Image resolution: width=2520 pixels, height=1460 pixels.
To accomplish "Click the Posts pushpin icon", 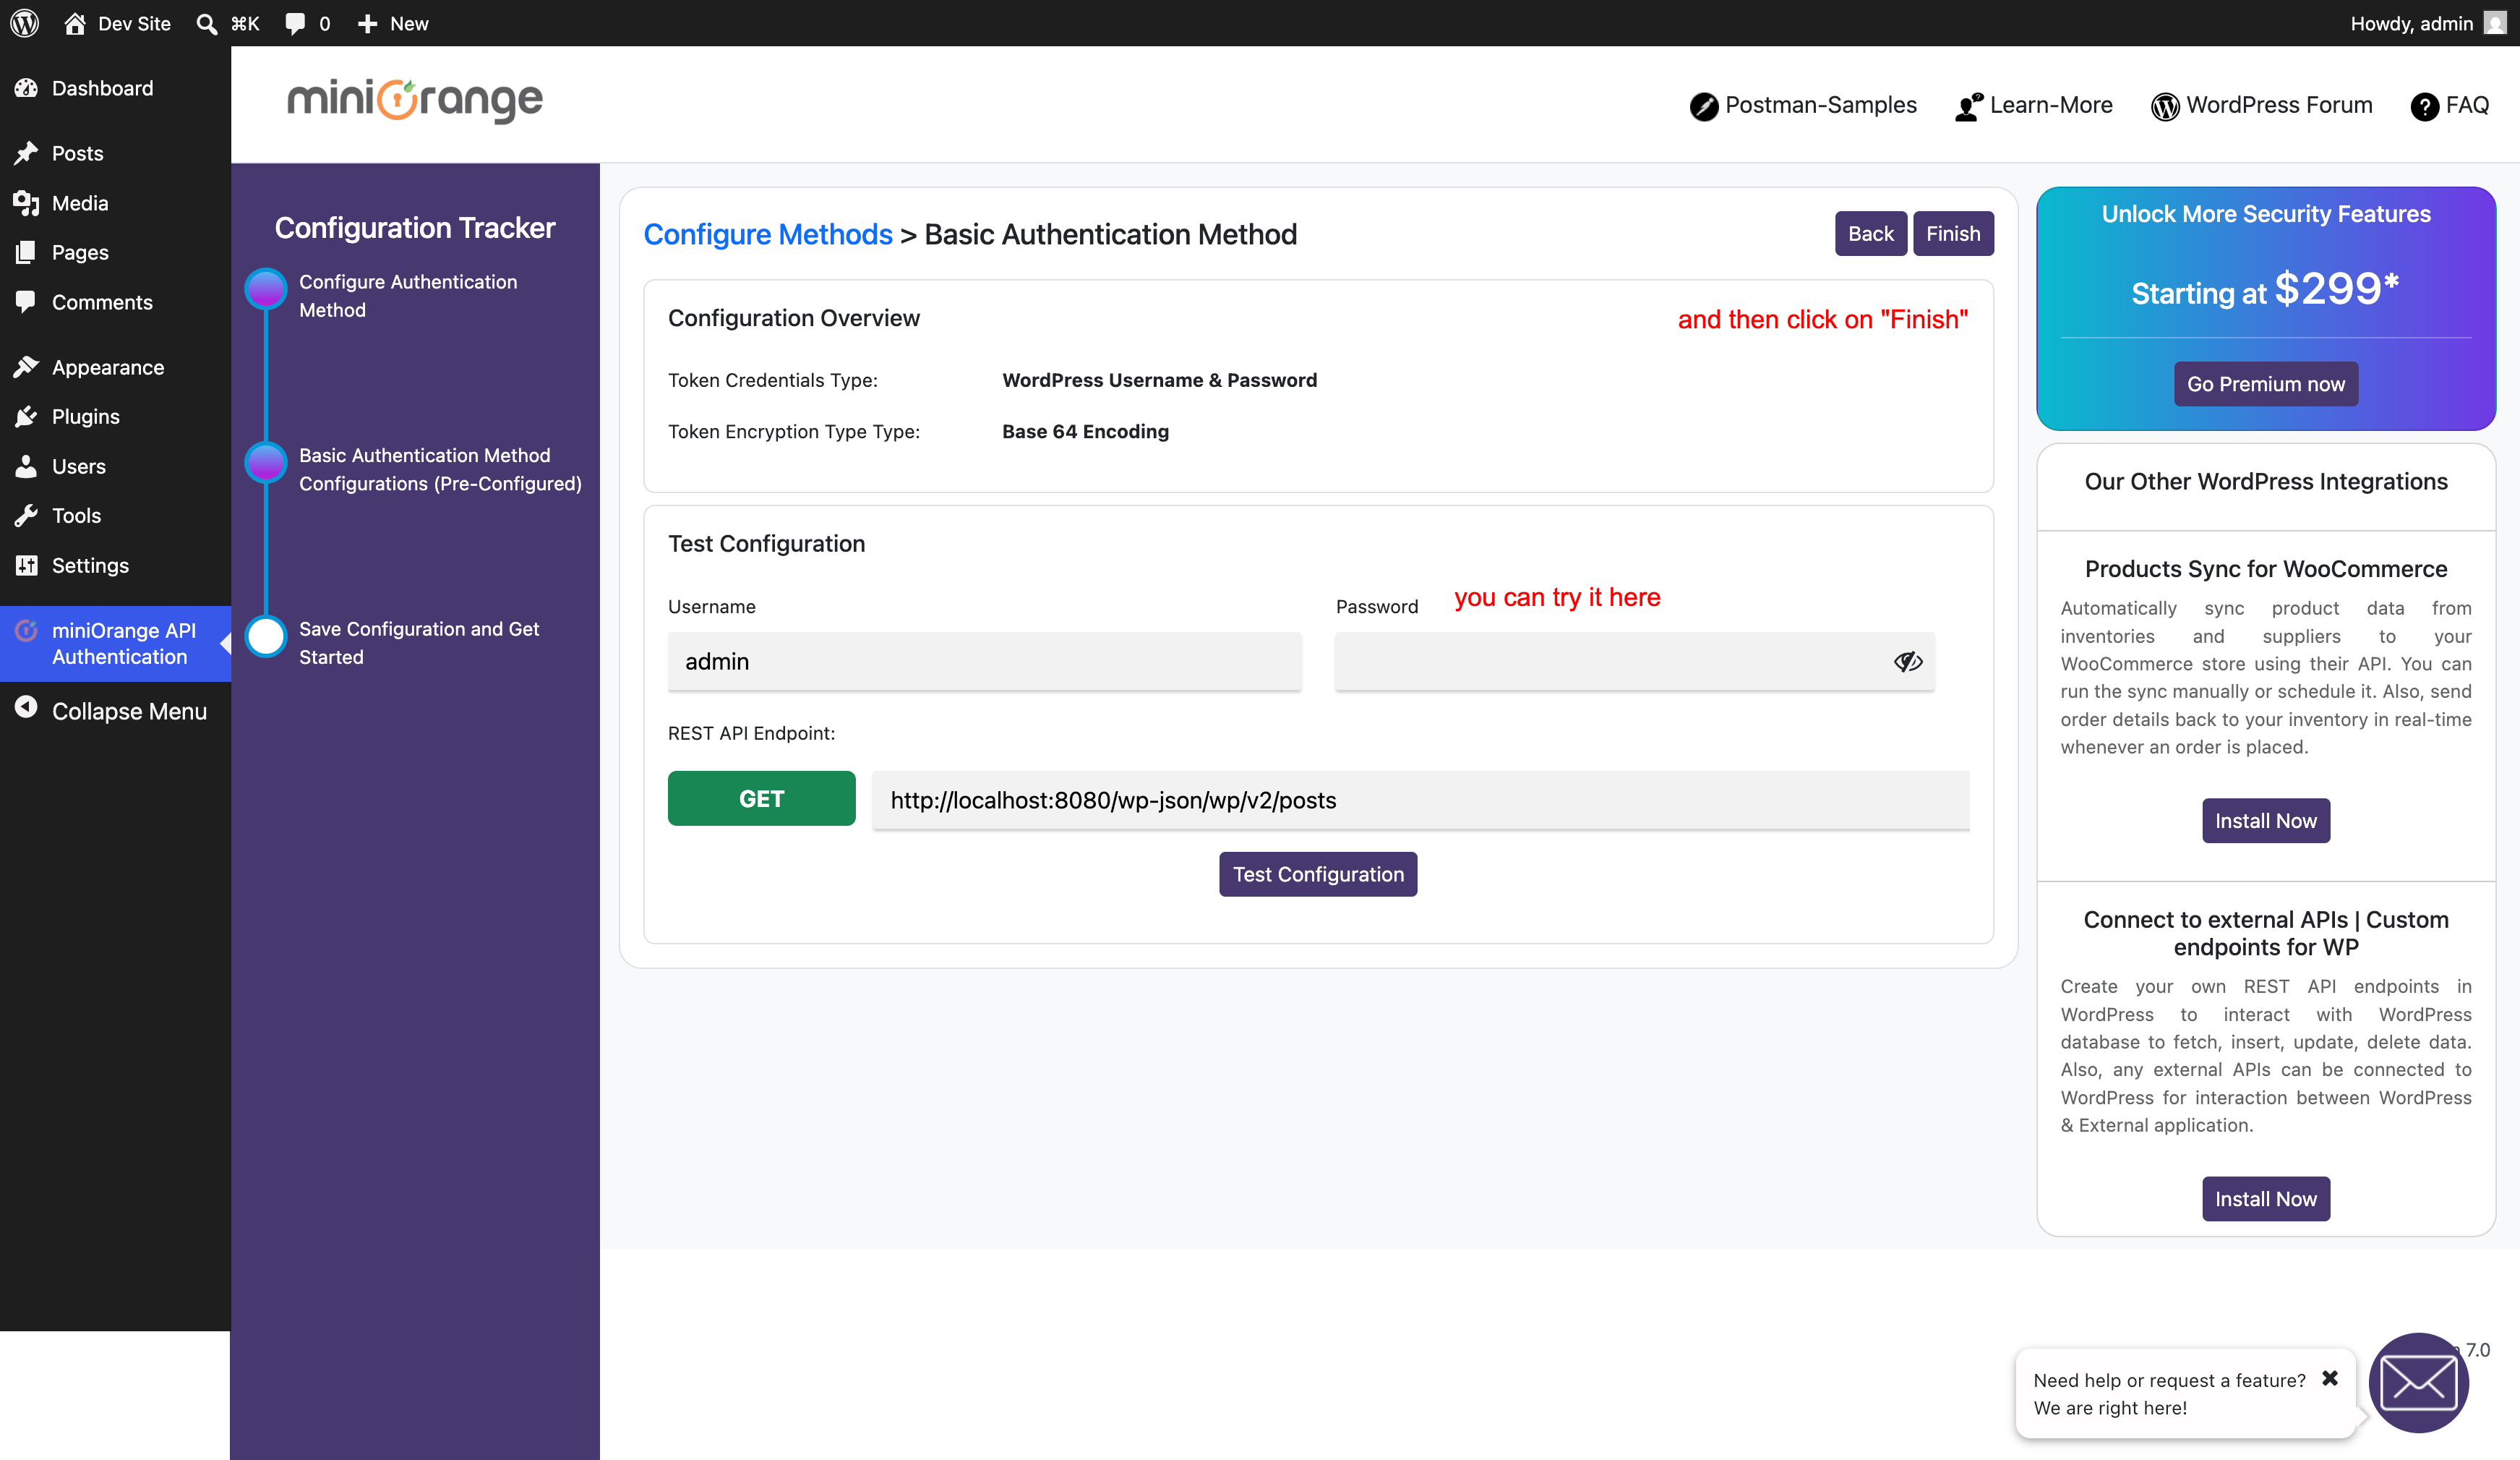I will [x=26, y=153].
